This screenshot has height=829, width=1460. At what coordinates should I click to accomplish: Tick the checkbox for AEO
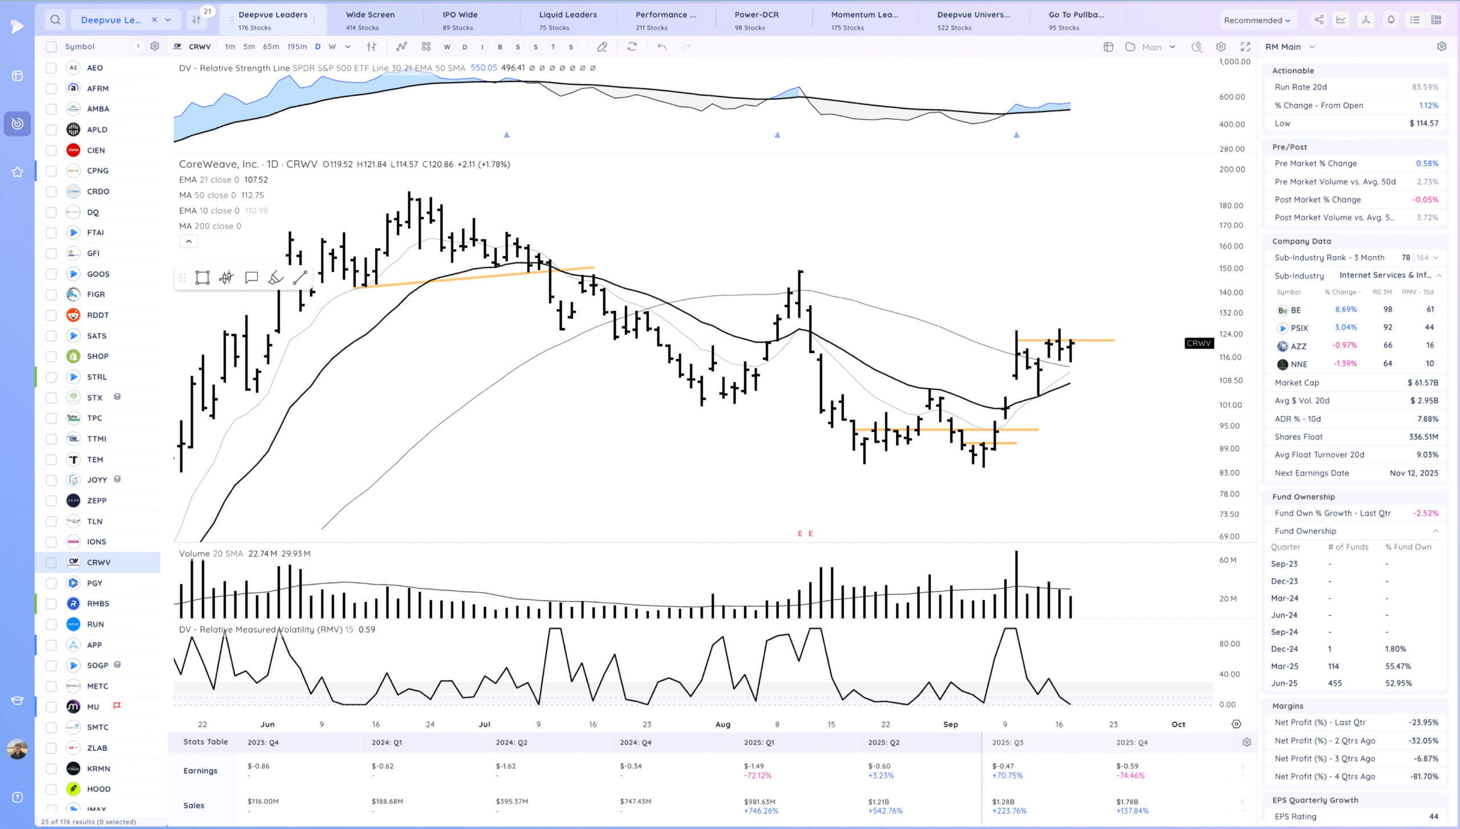51,68
